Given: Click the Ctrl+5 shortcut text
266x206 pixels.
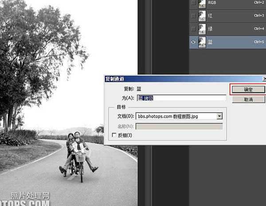Looking at the screenshot, I should click(259, 42).
